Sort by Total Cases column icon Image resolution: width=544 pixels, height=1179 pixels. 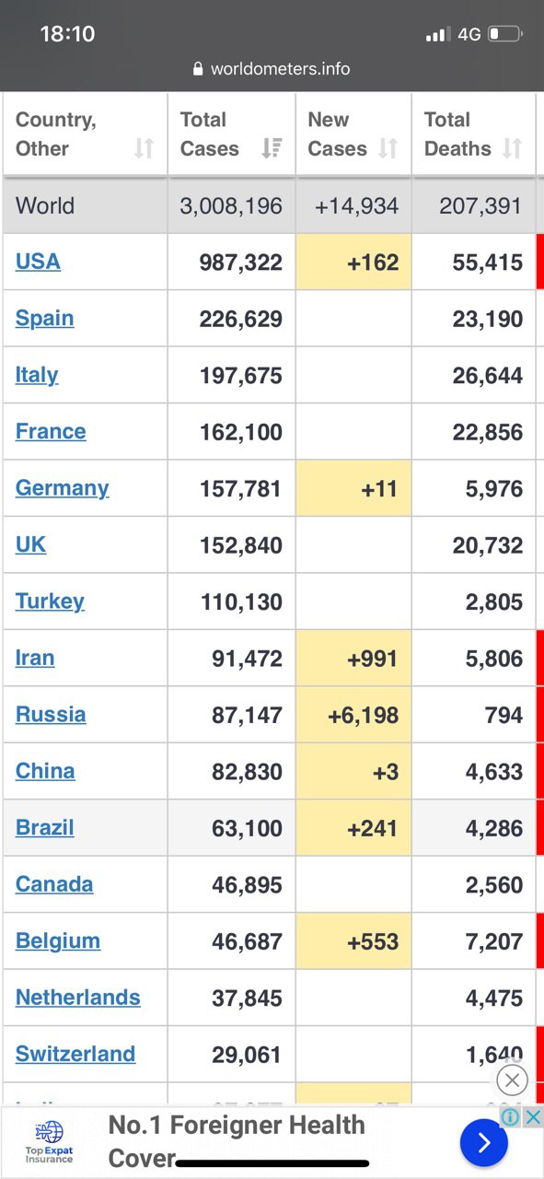272,148
